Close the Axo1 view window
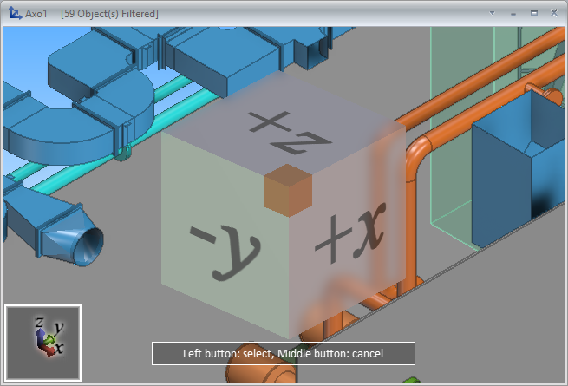 [x=553, y=14]
